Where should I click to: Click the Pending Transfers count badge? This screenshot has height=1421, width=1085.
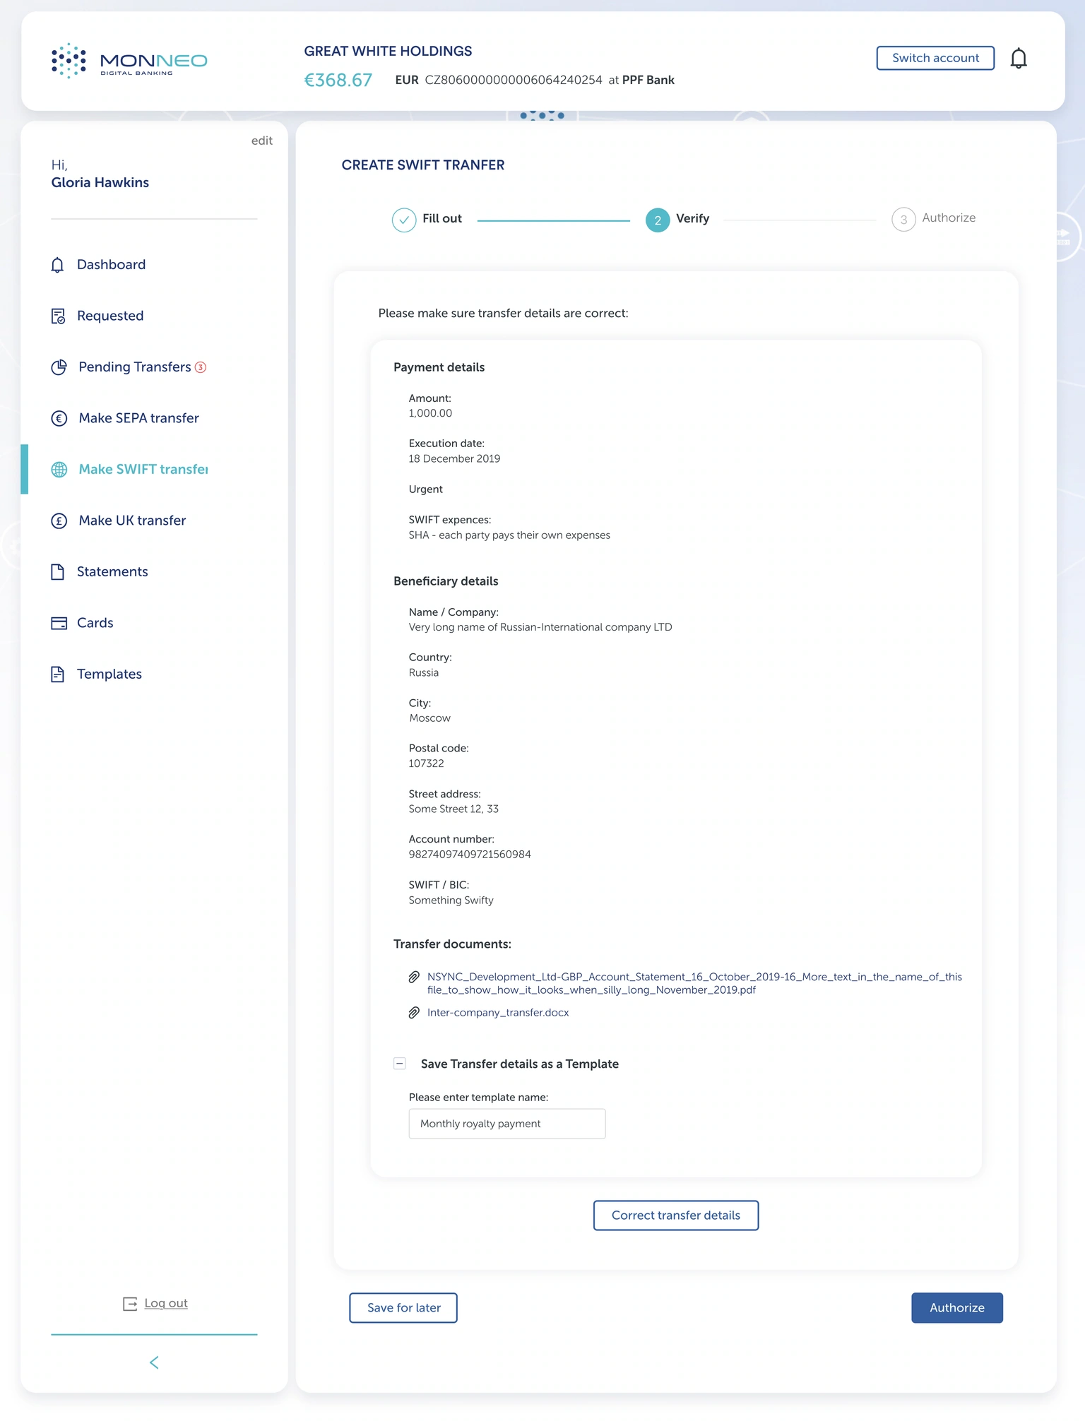(x=201, y=367)
